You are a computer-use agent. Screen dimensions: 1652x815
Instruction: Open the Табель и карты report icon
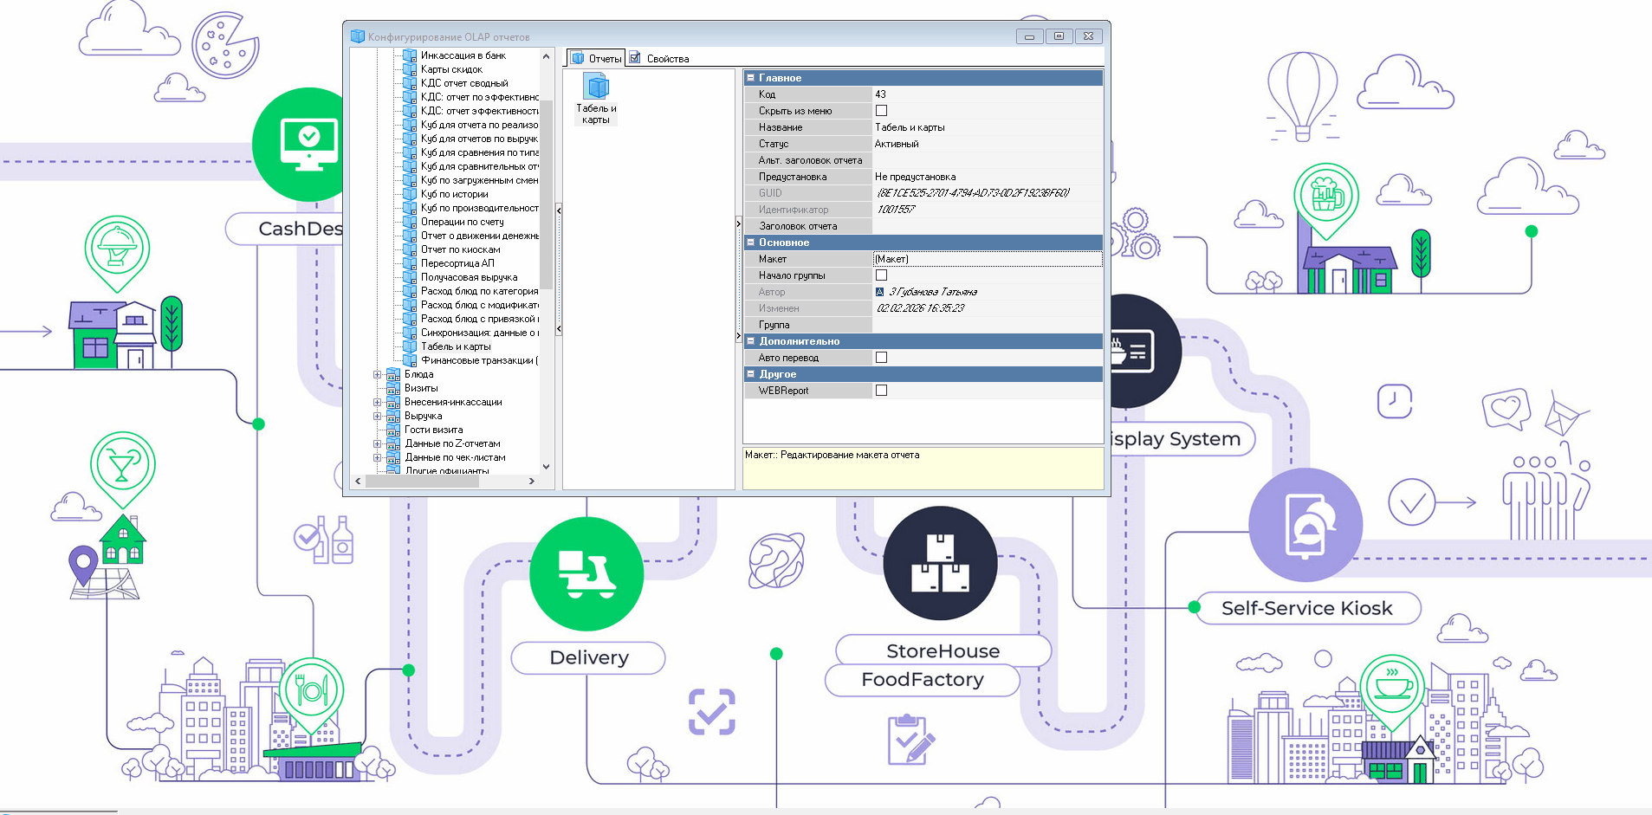[x=596, y=87]
